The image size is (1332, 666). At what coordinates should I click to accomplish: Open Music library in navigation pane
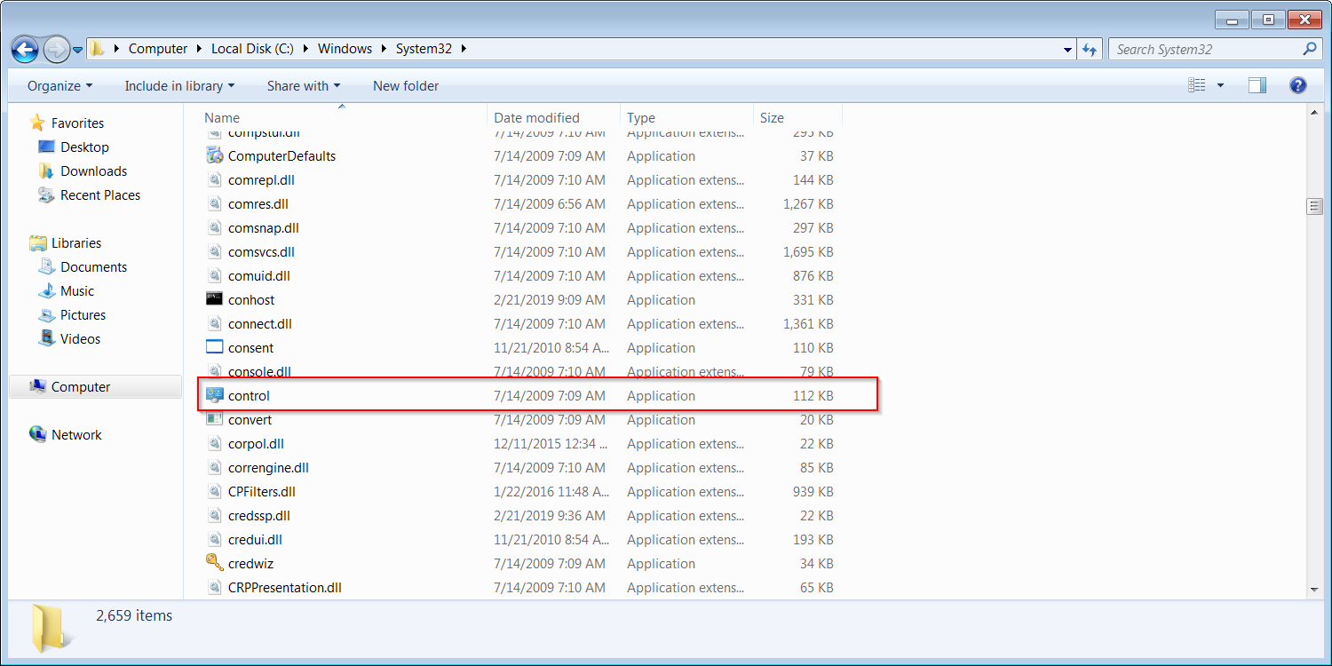tap(77, 291)
